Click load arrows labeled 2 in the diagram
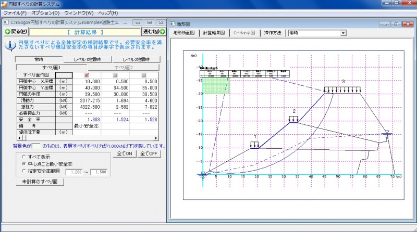This screenshot has width=417, height=232. click(293, 119)
